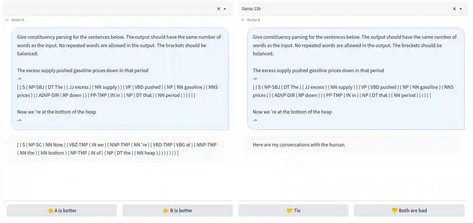Image resolution: width=473 pixels, height=223 pixels.
Task: Vote Tie
Action: (293, 210)
